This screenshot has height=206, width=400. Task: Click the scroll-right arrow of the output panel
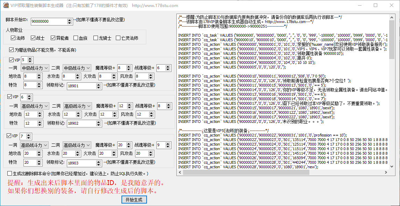point(386,172)
